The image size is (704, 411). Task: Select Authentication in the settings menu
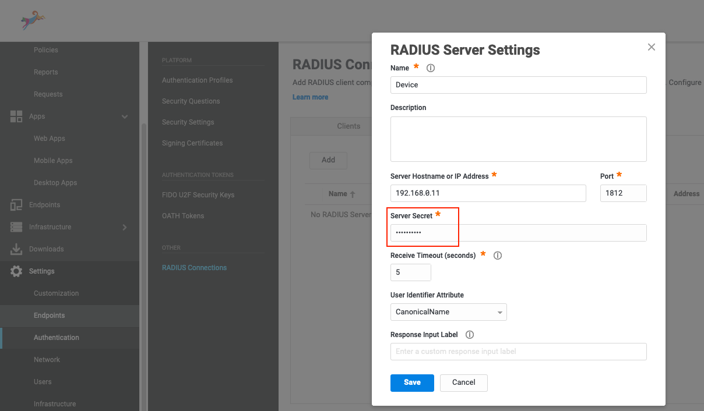tap(57, 337)
